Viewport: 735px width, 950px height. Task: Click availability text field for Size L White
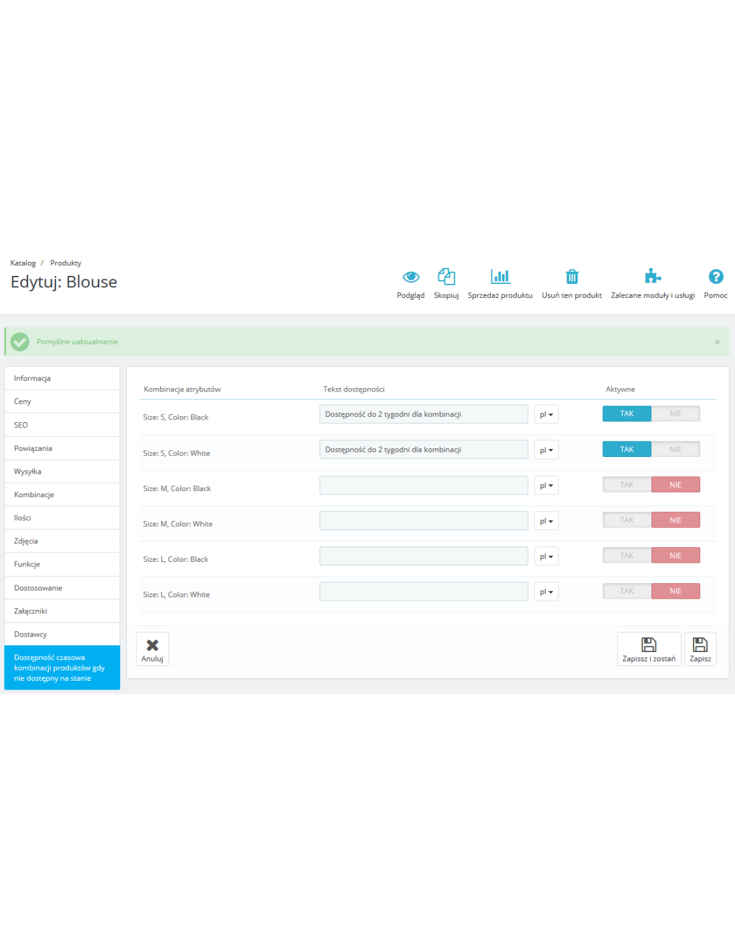tap(424, 592)
